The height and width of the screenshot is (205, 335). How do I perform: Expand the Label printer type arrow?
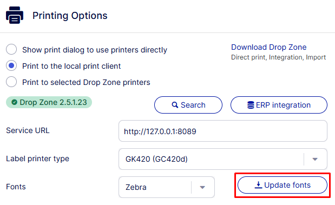[315, 159]
